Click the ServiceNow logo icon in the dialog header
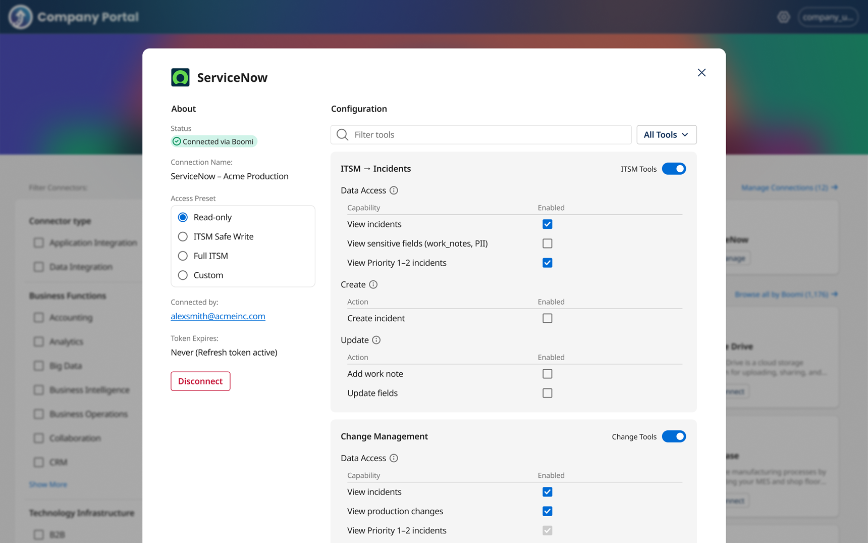This screenshot has width=868, height=543. 180,77
